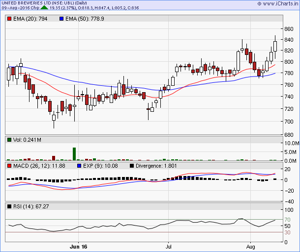The image size is (300, 252).
Task: Click the Divergence: 1.801 label
Action: pos(156,166)
